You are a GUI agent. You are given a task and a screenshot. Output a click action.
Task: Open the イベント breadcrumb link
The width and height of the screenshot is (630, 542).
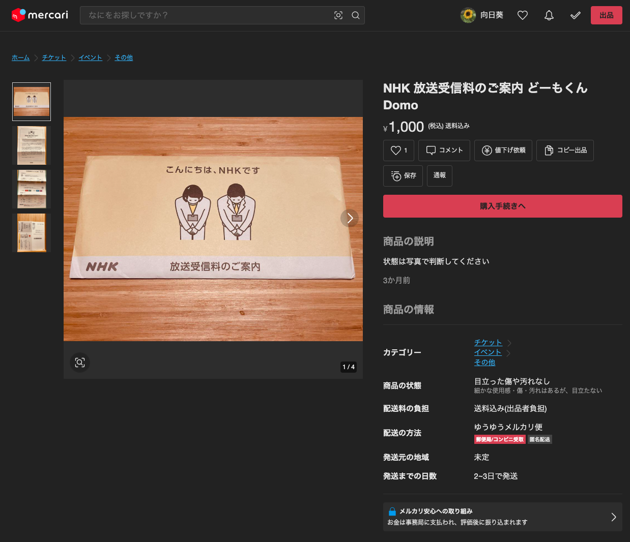[x=90, y=57]
